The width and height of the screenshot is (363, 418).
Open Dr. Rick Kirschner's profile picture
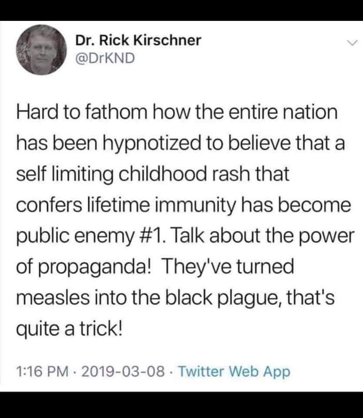(x=41, y=50)
